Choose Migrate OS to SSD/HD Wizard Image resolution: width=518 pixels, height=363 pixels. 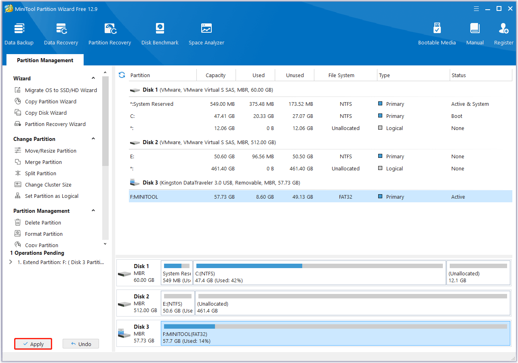(61, 90)
